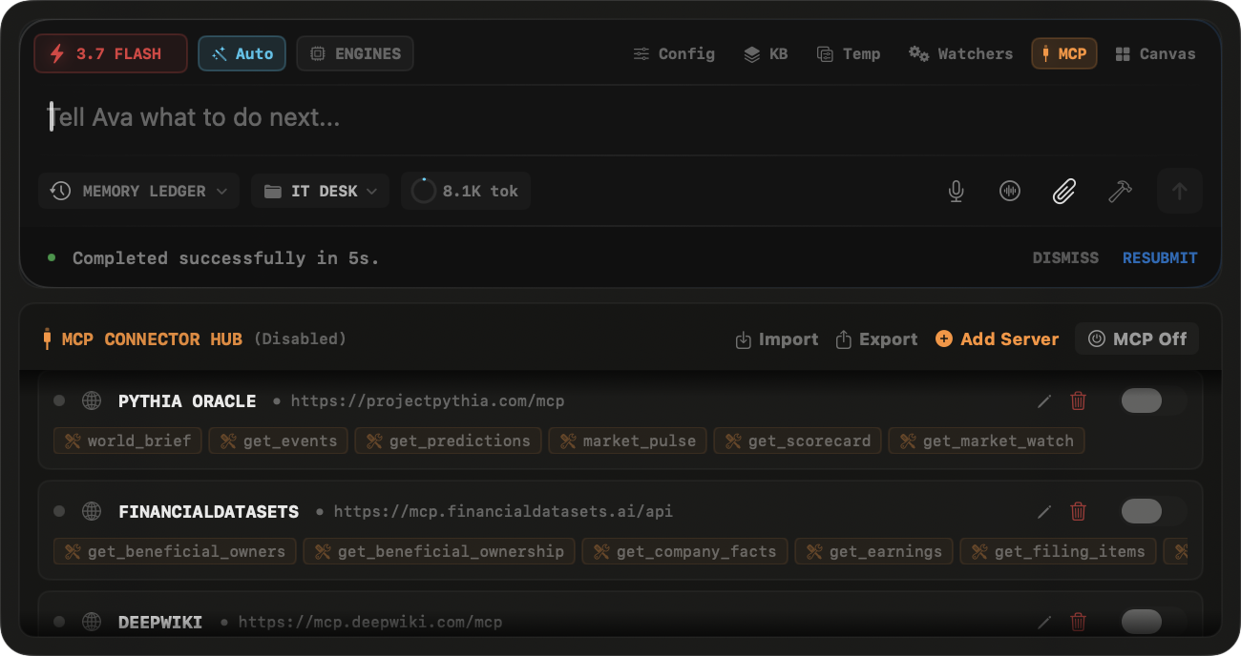Viewport: 1241px width, 656px height.
Task: Click the microphone dictation icon
Action: click(957, 191)
